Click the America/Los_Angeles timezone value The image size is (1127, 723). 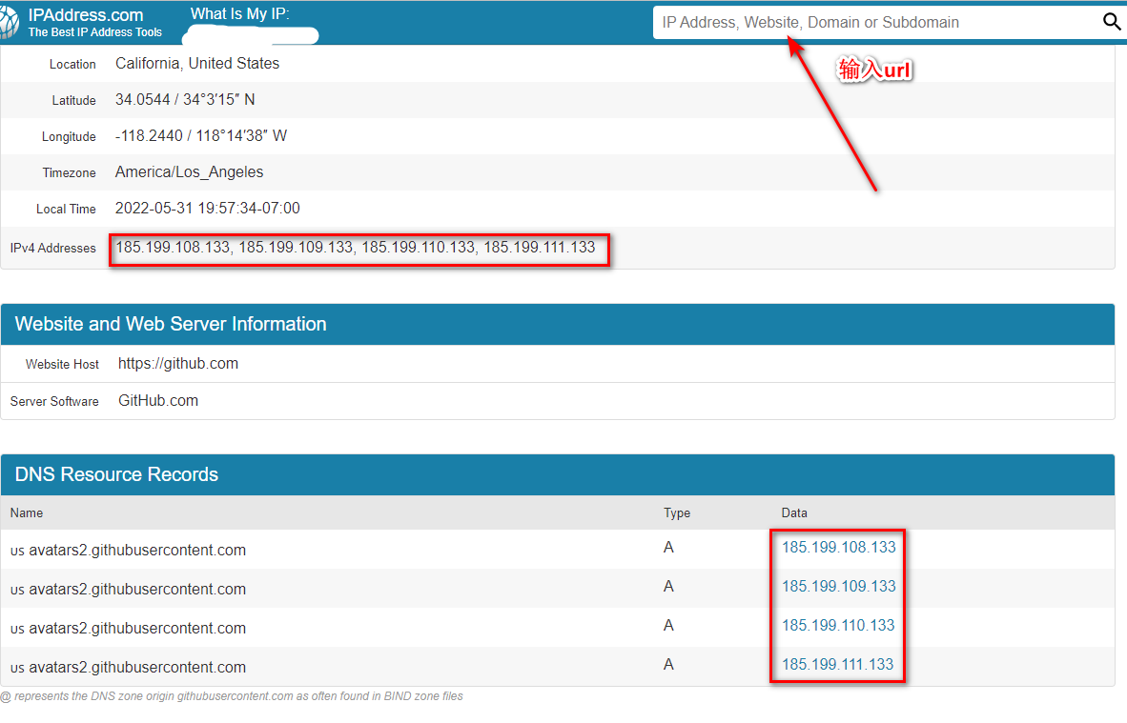[189, 172]
